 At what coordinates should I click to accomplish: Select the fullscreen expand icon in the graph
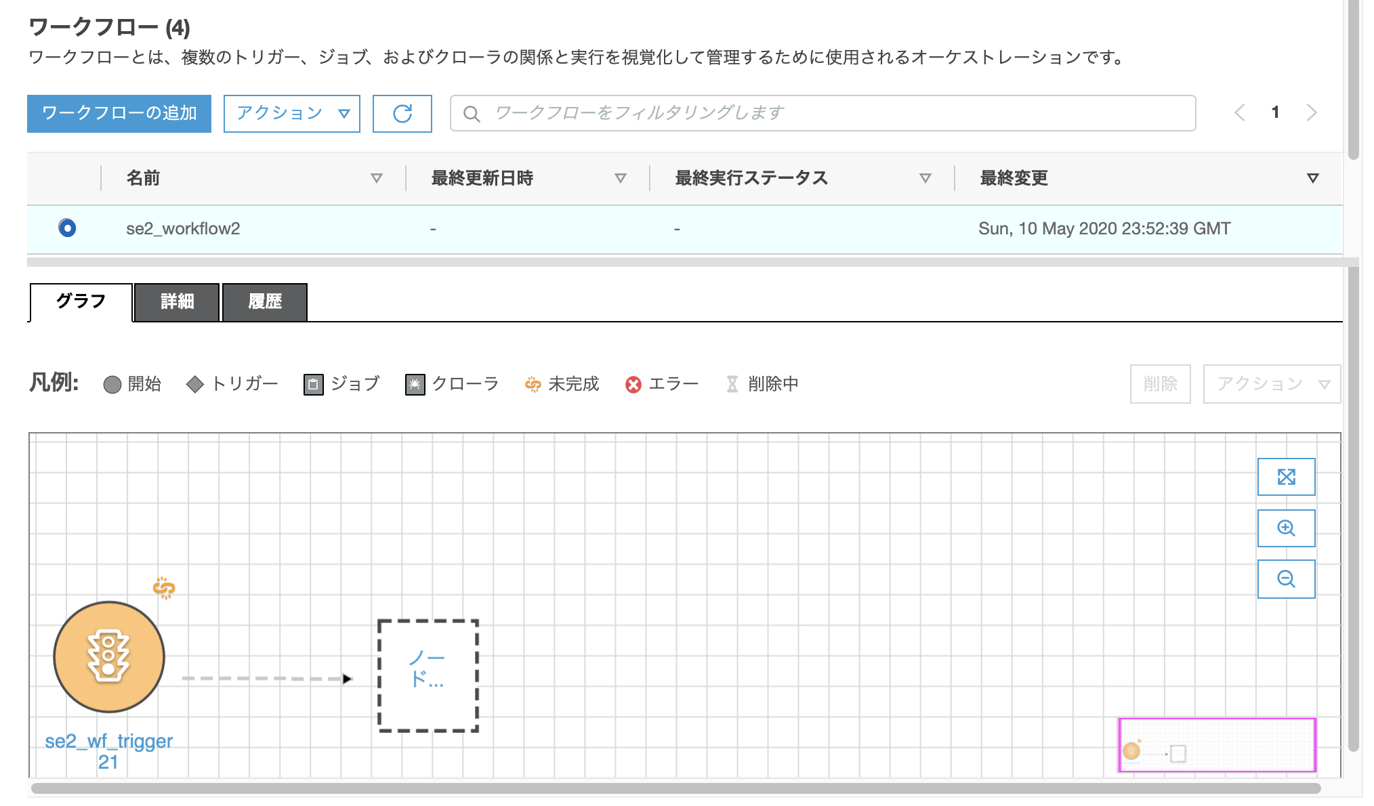pyautogui.click(x=1285, y=476)
